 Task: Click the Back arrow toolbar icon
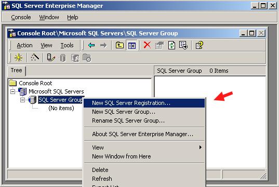pyautogui.click(x=91, y=45)
